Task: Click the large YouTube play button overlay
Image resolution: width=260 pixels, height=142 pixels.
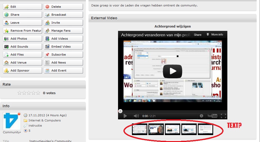Action: [x=172, y=71]
